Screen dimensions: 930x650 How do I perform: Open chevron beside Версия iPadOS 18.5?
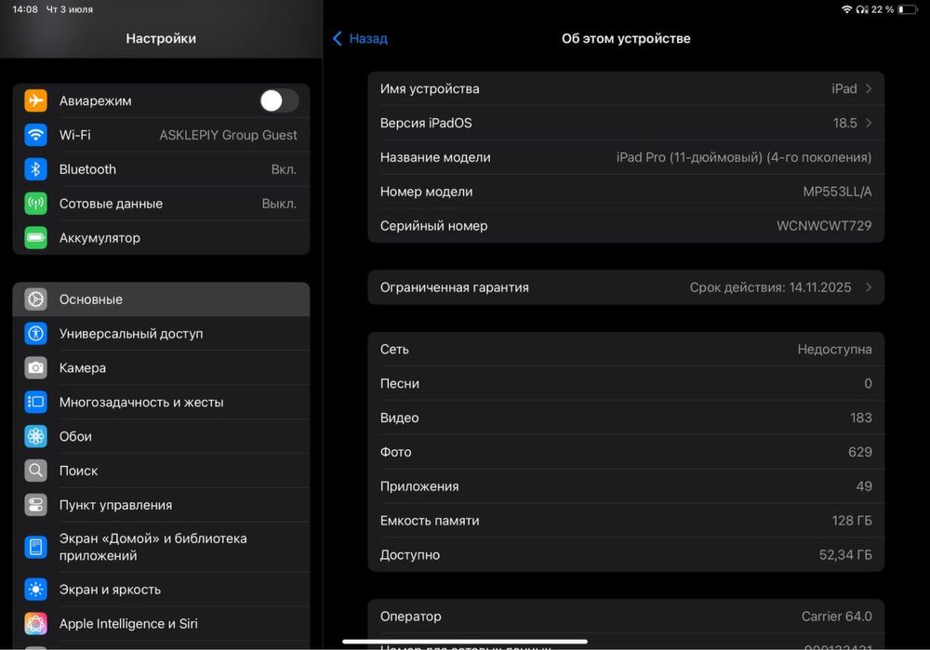869,124
